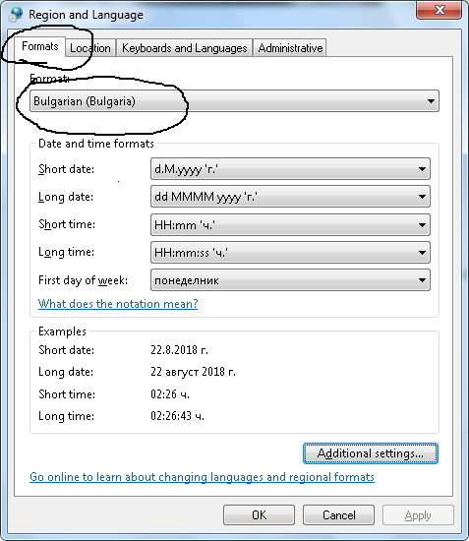Open the Long time format dropdown
This screenshot has height=541, width=469.
click(x=290, y=253)
